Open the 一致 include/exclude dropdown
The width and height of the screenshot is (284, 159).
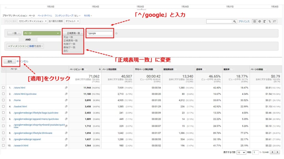click(14, 33)
